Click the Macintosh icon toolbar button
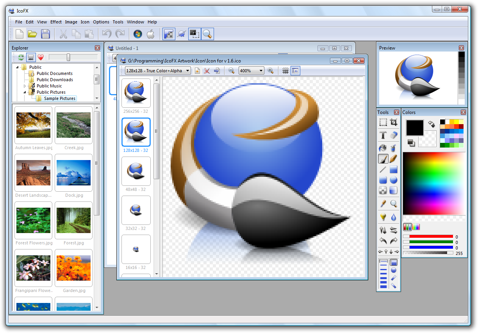Viewport: 478px width, 333px height. [x=150, y=34]
